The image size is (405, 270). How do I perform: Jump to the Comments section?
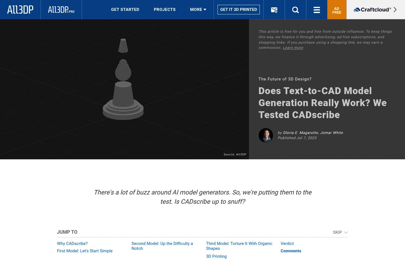(291, 251)
